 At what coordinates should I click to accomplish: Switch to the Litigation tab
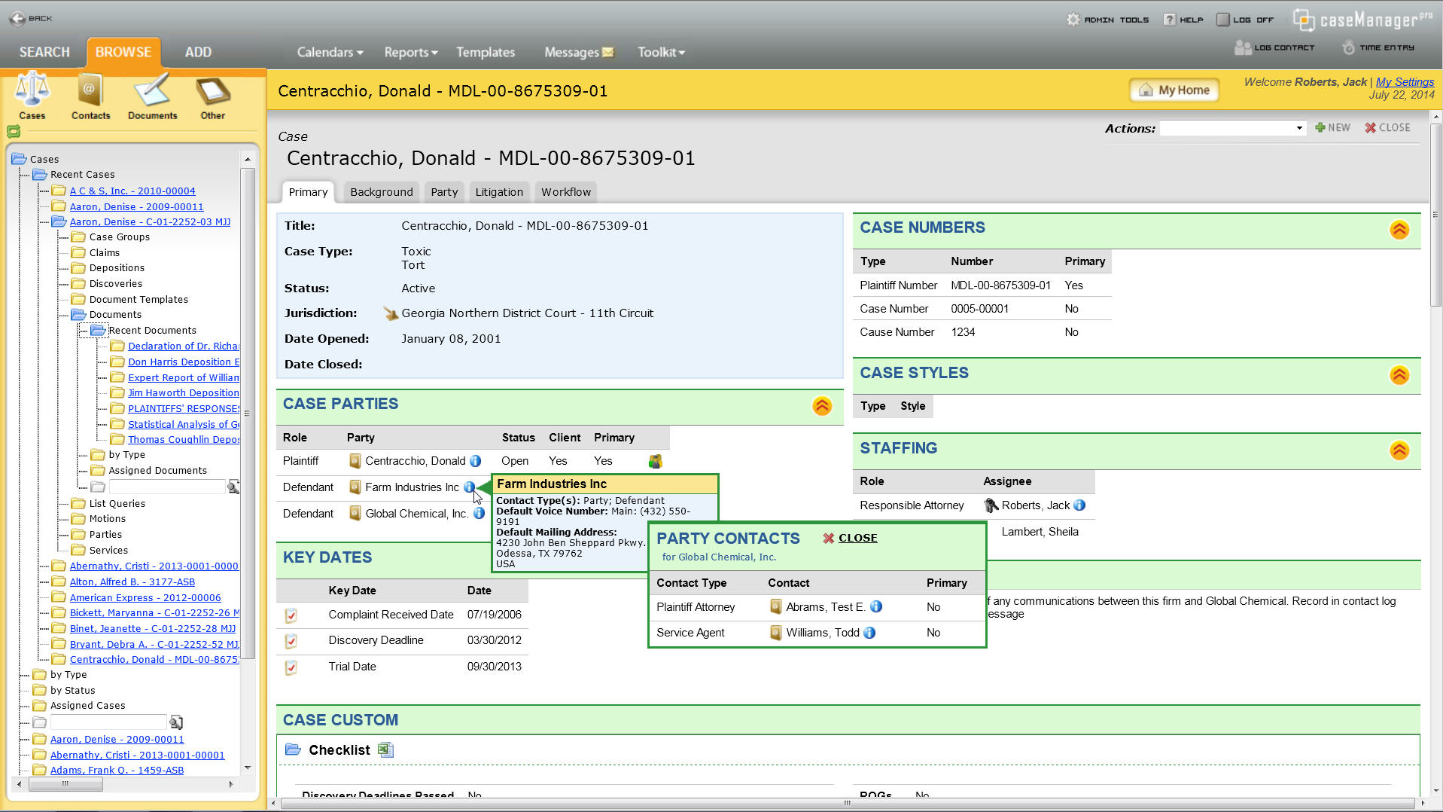[499, 192]
